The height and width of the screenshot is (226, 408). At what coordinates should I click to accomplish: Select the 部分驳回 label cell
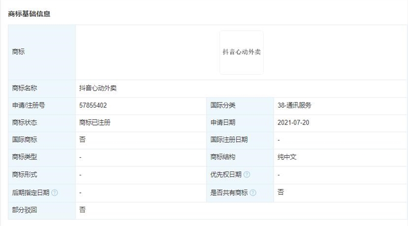tap(42, 210)
